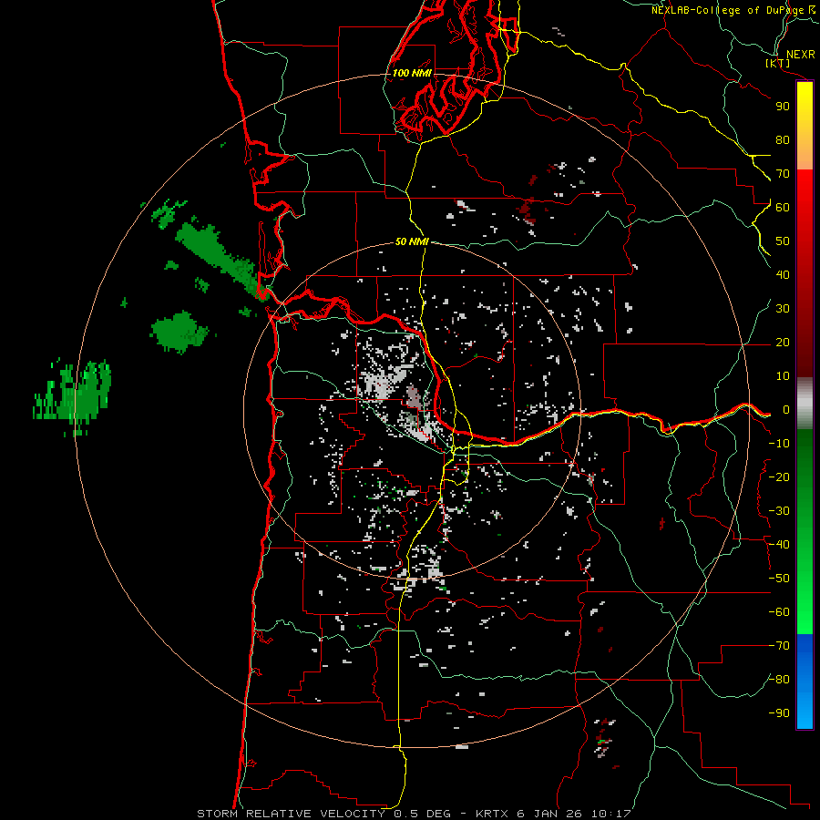Click the "-30" label on velocity scale

779,511
